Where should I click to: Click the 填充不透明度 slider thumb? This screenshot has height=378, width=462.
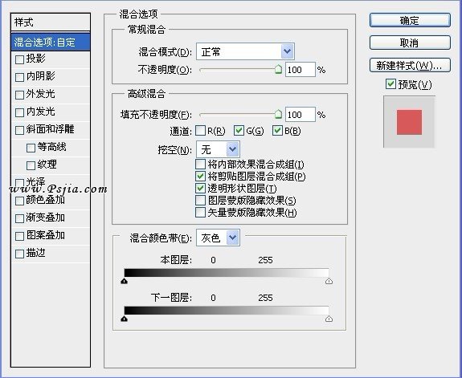coord(278,114)
